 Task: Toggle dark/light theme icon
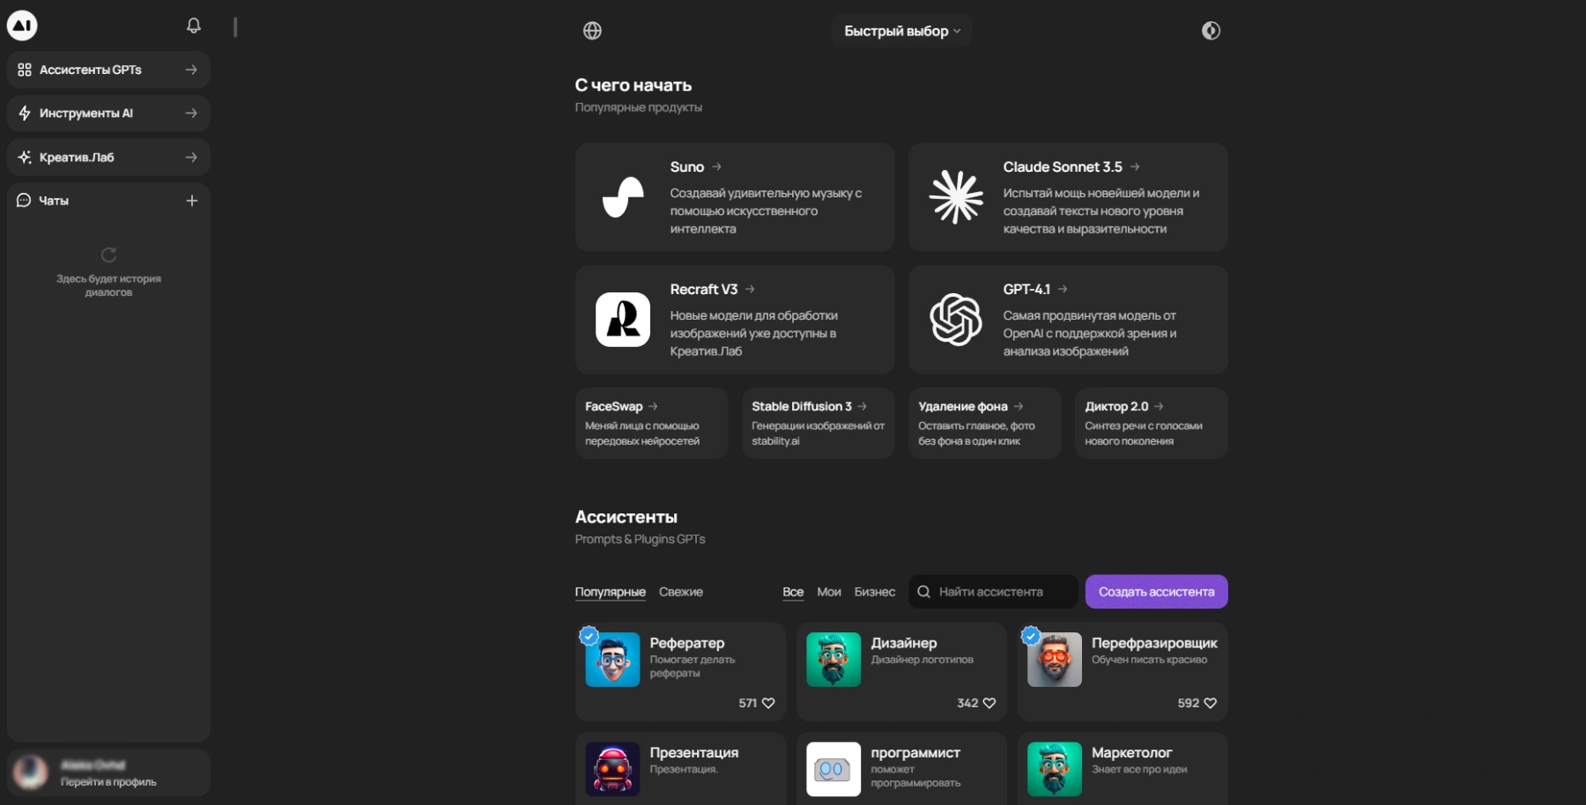click(x=1211, y=31)
